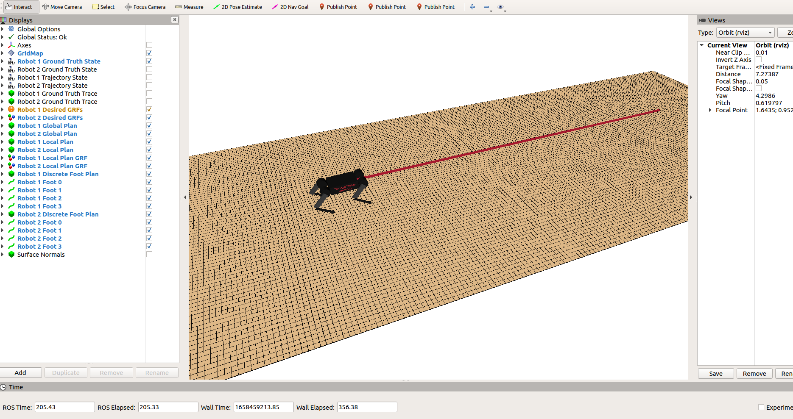Click the Yaw value 4.2986
Screen dimensions: 793x419
tap(765, 96)
